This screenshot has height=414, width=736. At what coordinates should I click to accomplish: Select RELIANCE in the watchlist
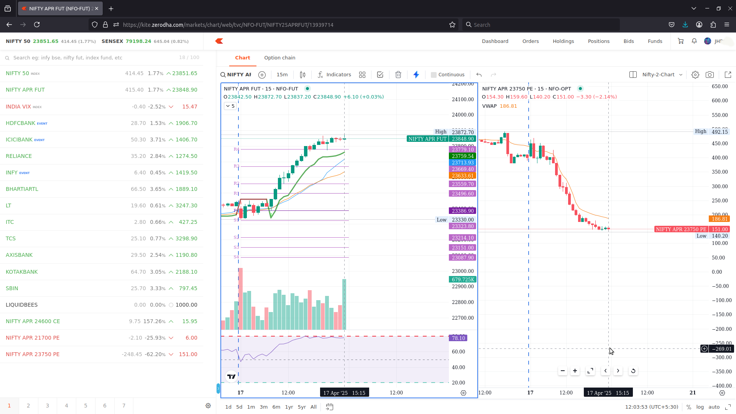click(x=102, y=156)
